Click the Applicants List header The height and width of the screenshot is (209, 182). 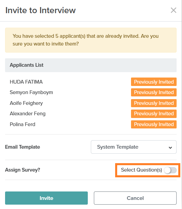[91, 65]
